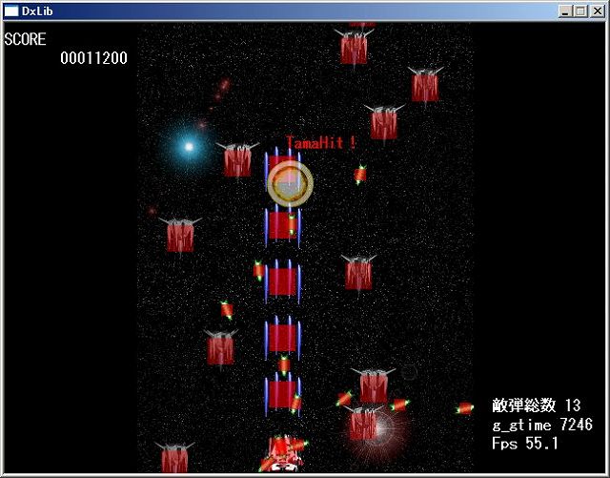The height and width of the screenshot is (478, 610).
Task: Click the circular hit explosion ring
Action: tap(290, 183)
